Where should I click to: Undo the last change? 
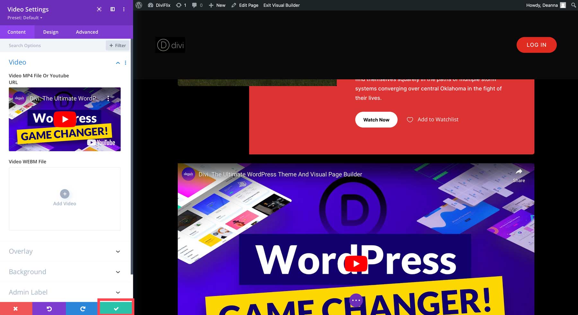point(49,309)
